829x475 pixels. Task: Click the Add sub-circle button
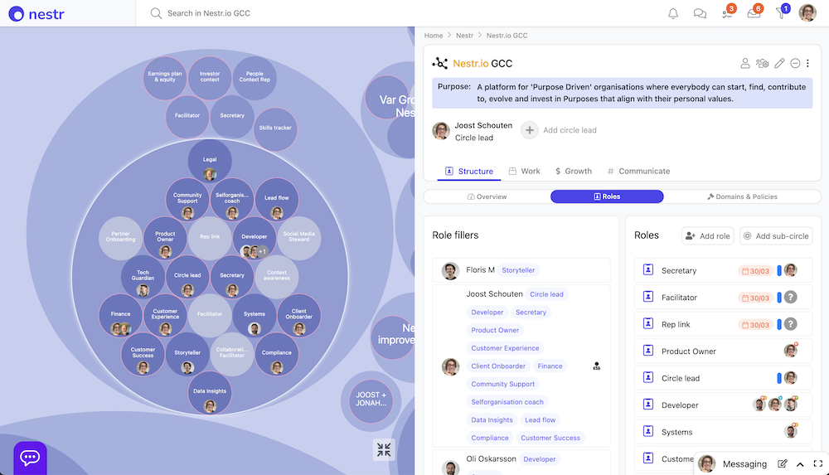[x=776, y=236]
